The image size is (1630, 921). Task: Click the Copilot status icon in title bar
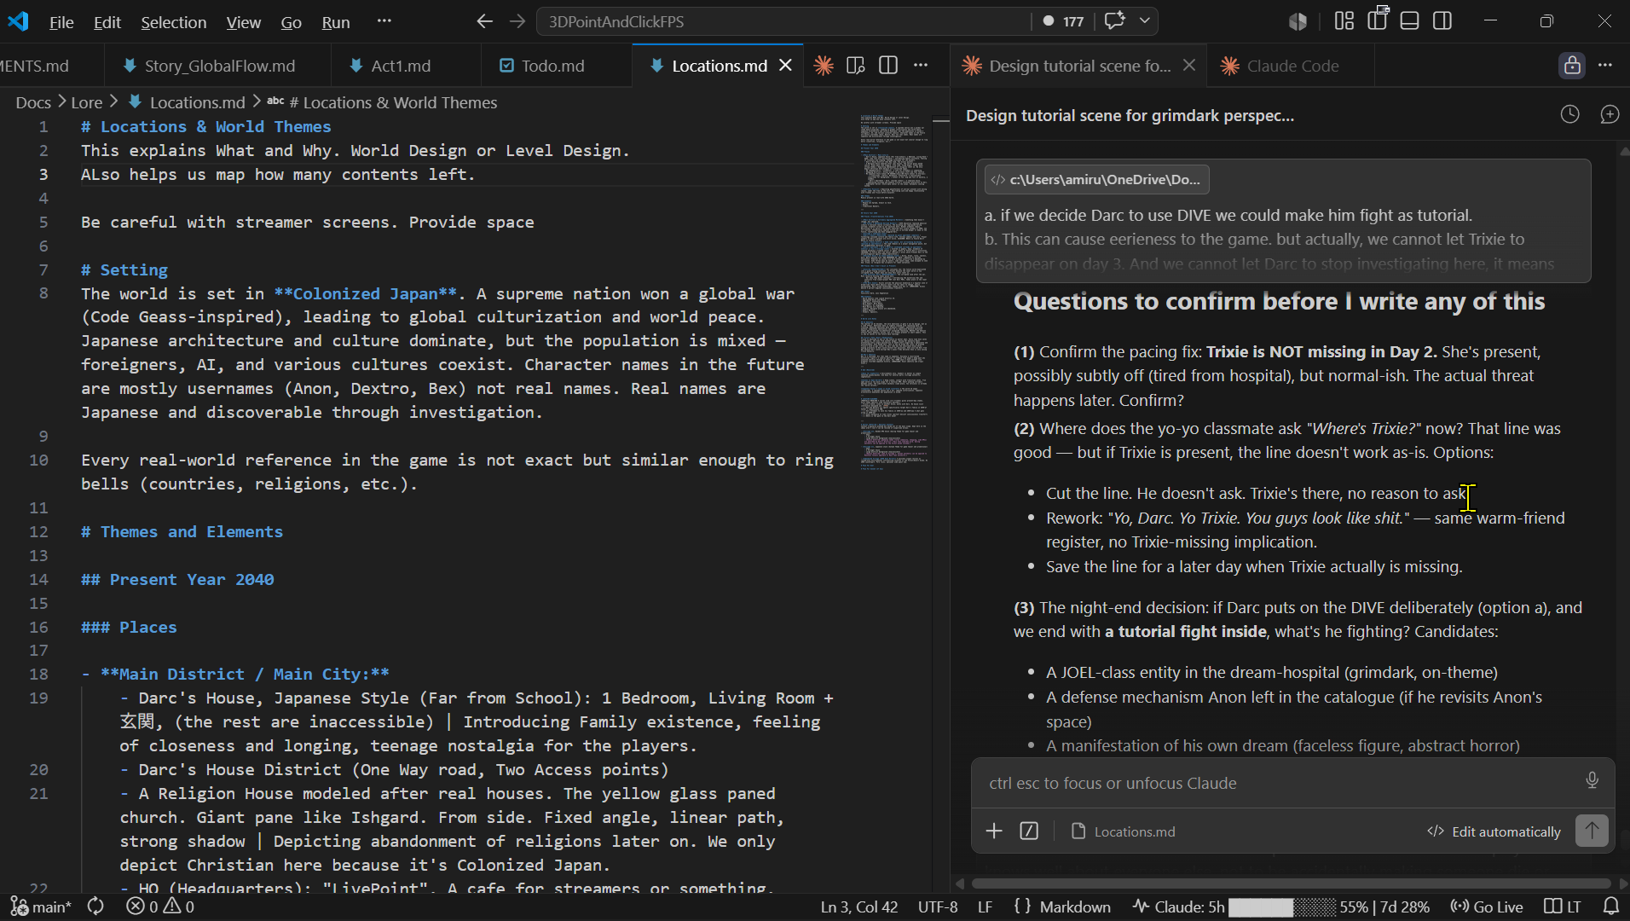point(1298,21)
